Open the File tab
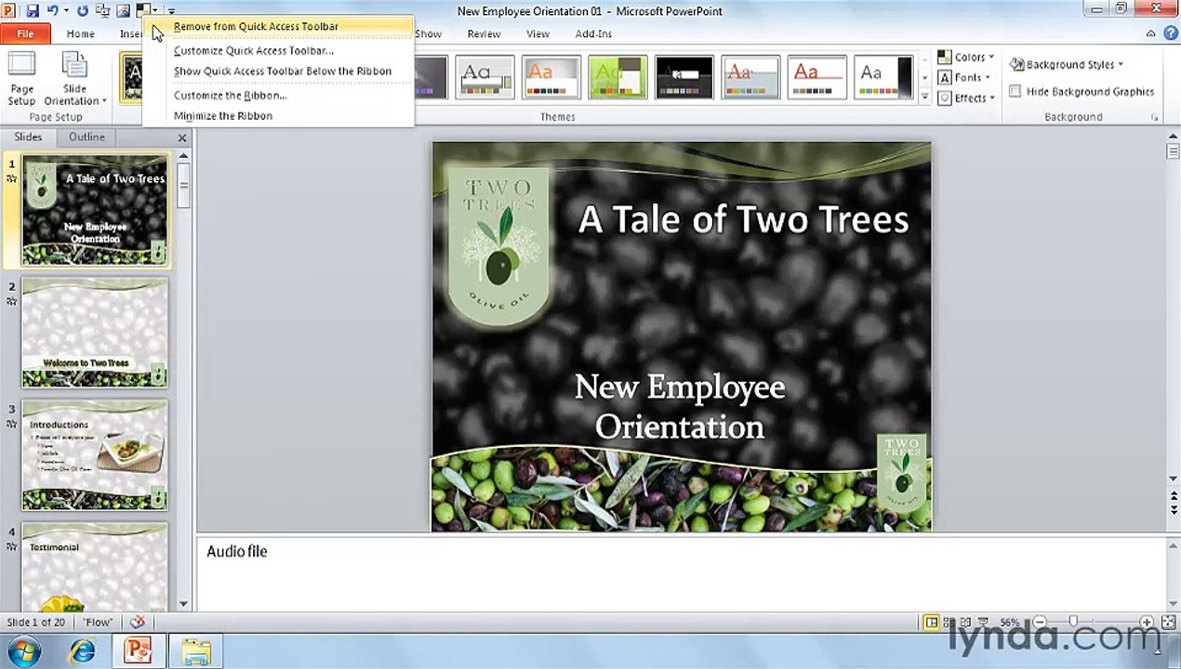This screenshot has height=669, width=1181. (x=25, y=33)
